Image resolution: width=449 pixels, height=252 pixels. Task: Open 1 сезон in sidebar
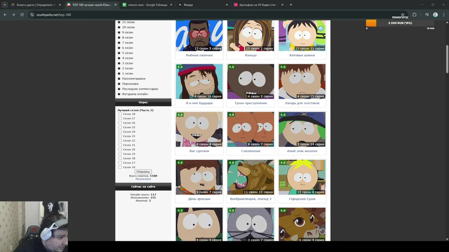127,73
